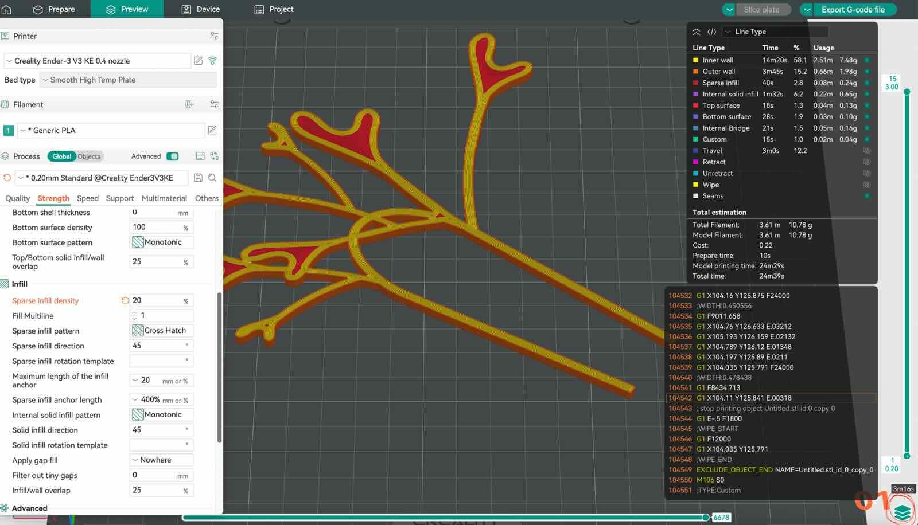Viewport: 918px width, 525px height.
Task: Click the Infill/wall overlap value field
Action: click(x=156, y=491)
